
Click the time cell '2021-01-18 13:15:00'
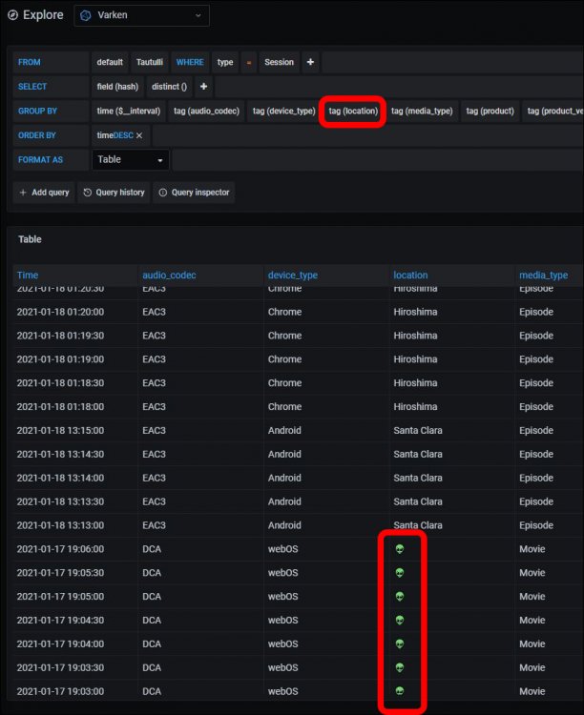click(60, 431)
